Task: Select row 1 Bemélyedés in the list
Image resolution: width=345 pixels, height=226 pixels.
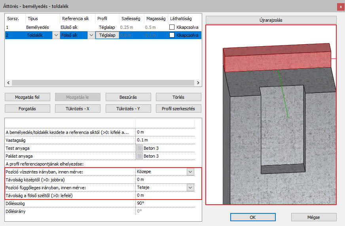Action: pyautogui.click(x=103, y=27)
